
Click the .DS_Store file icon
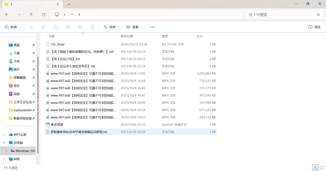(48, 44)
